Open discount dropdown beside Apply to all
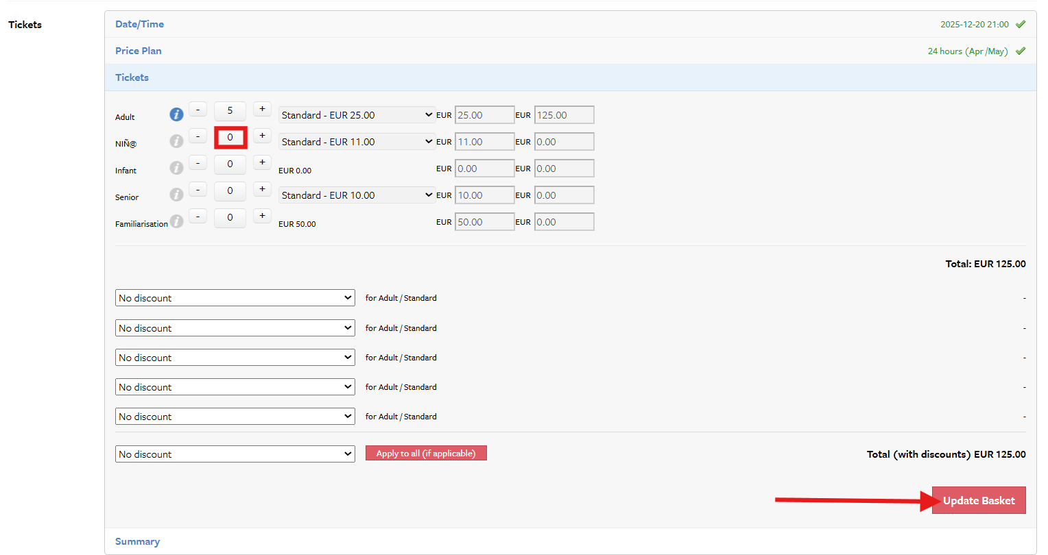 [x=235, y=454]
